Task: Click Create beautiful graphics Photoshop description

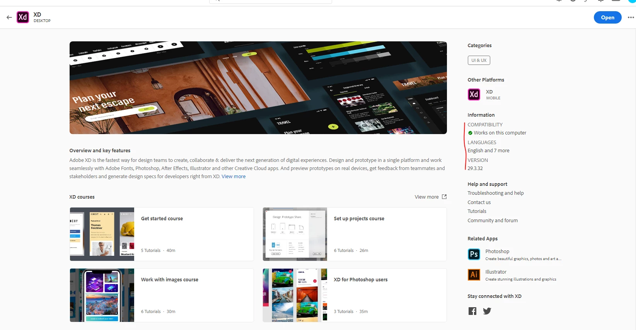Action: click(x=523, y=259)
